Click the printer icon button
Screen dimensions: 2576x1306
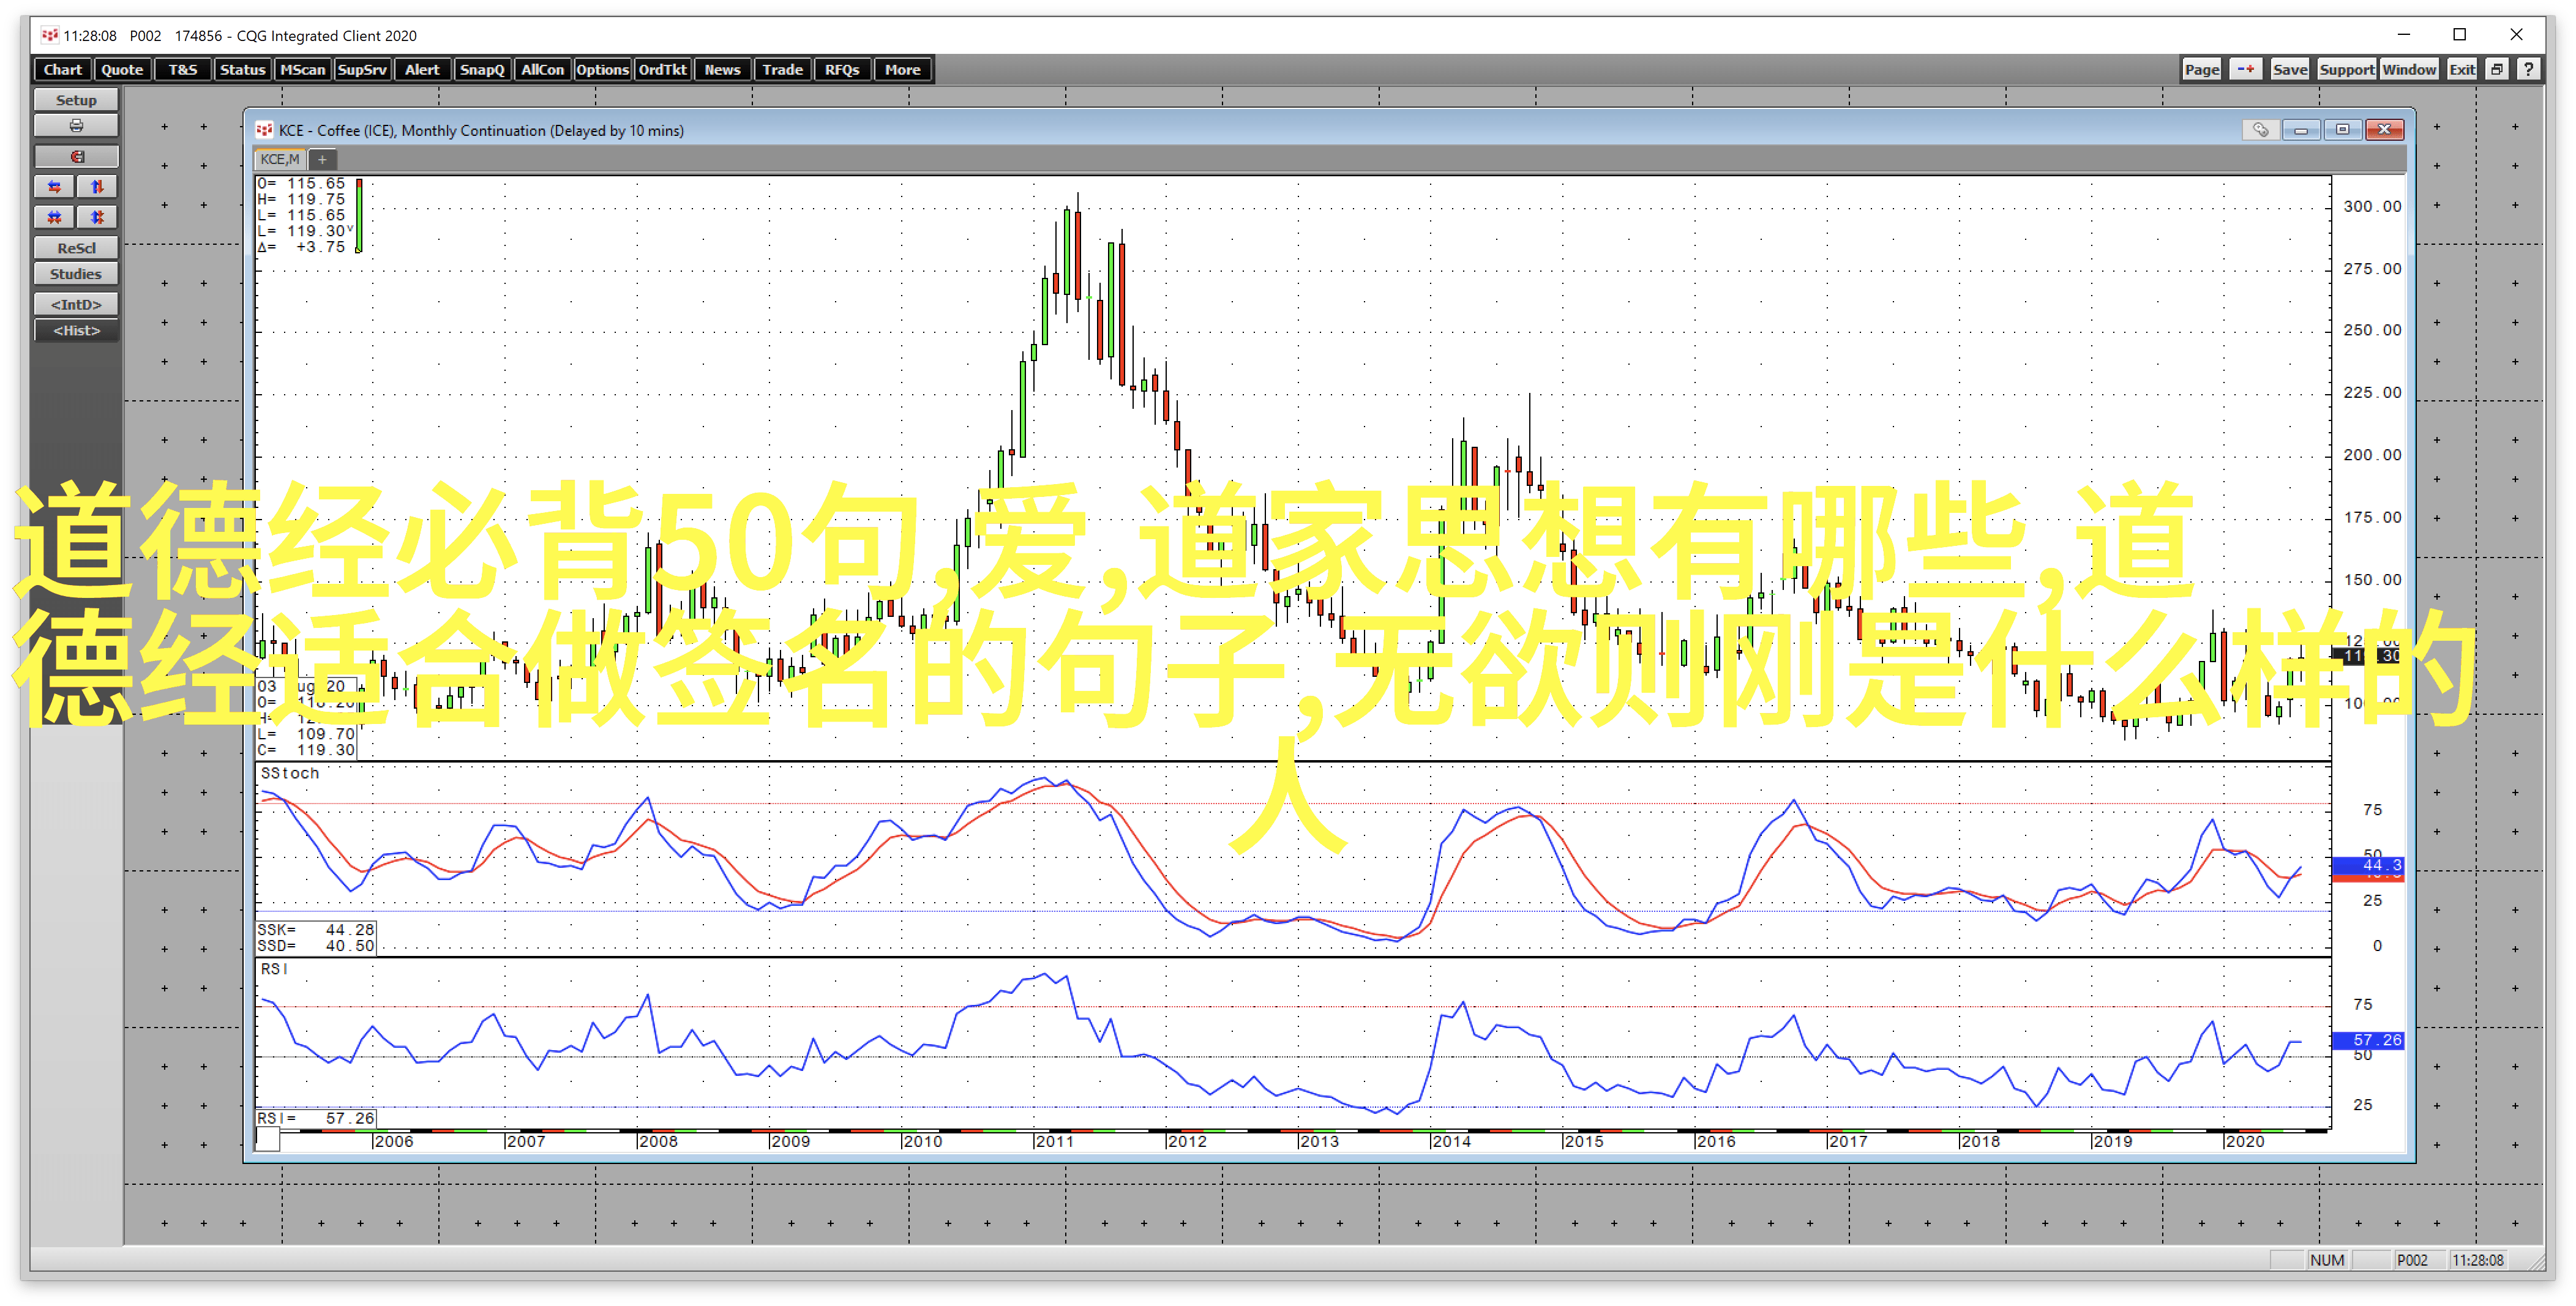pyautogui.click(x=76, y=126)
